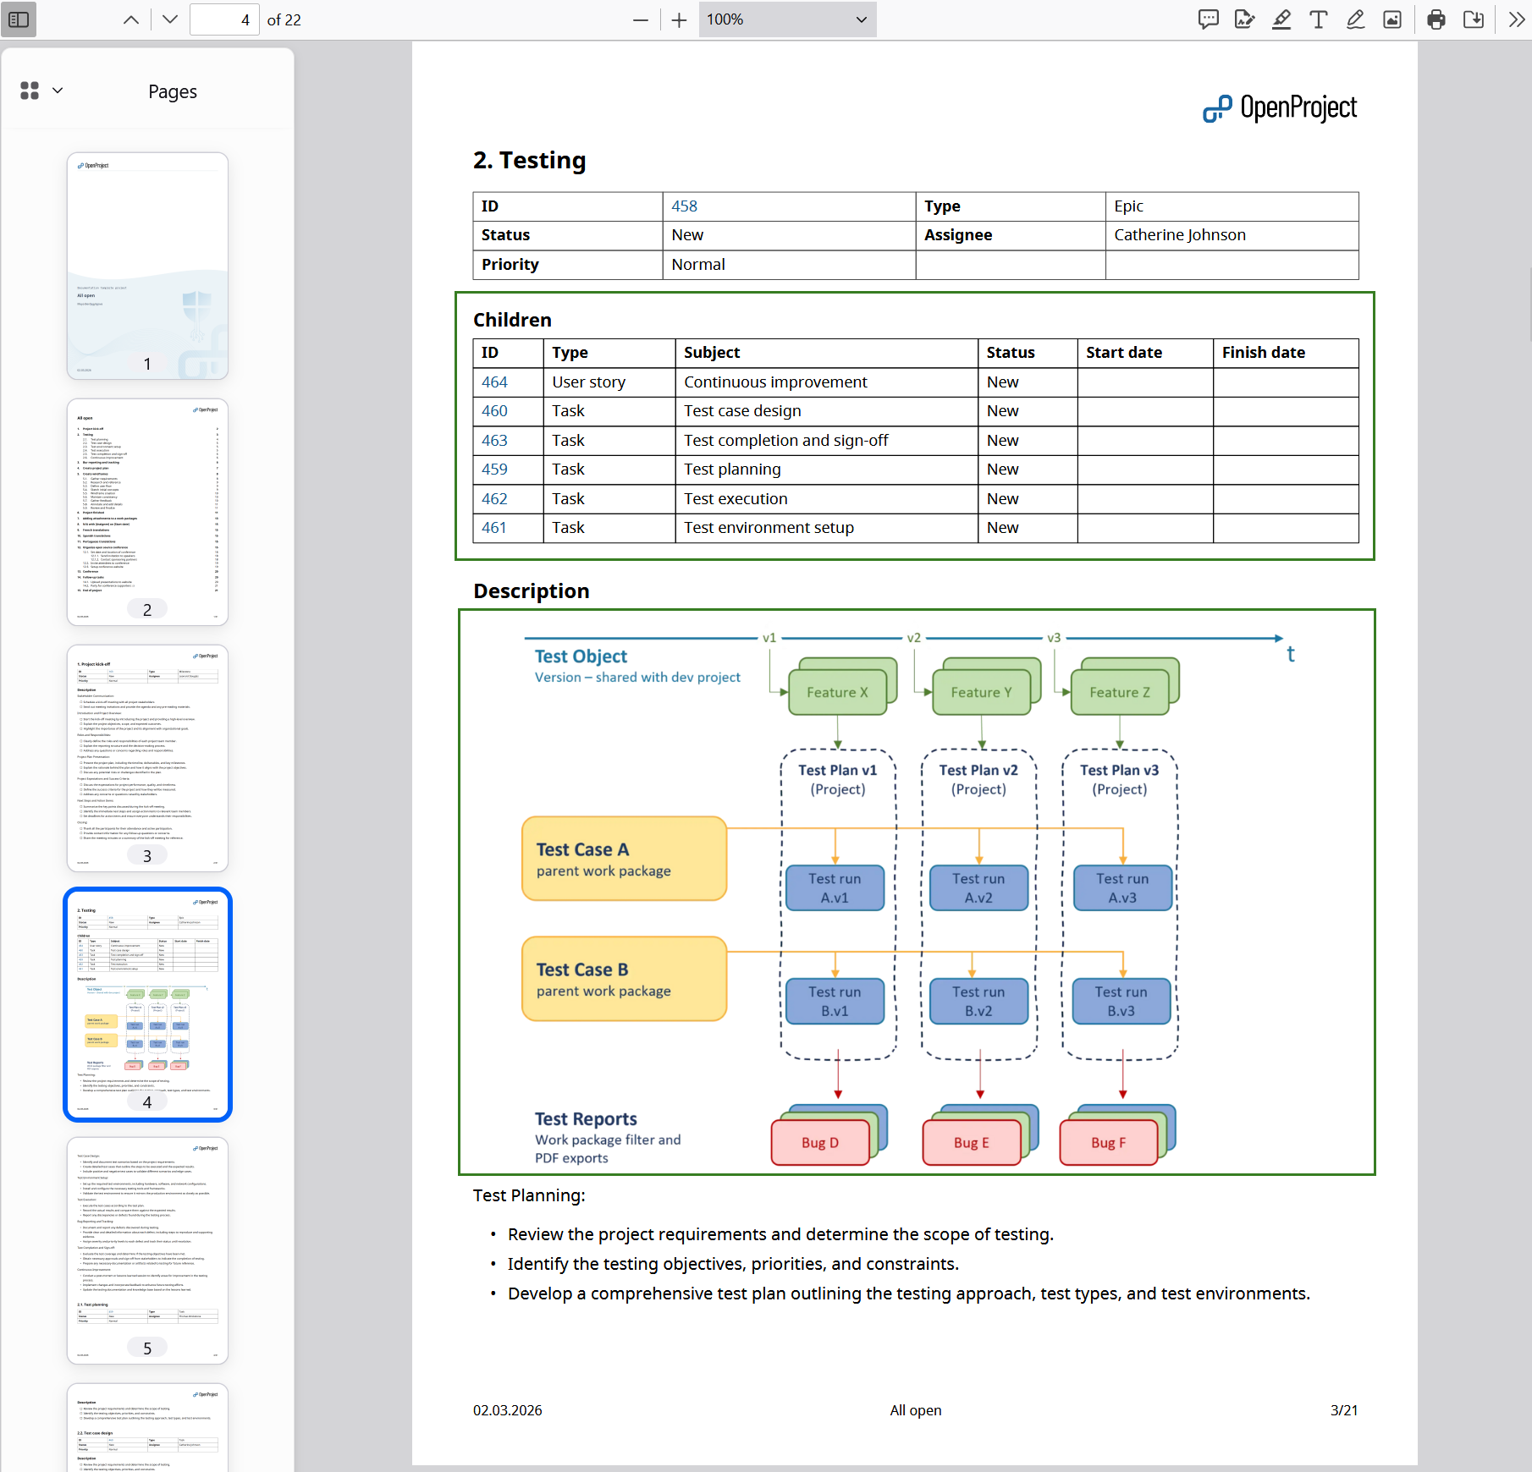This screenshot has height=1472, width=1532.
Task: Toggle the Pages sidebar visibility
Action: click(19, 19)
